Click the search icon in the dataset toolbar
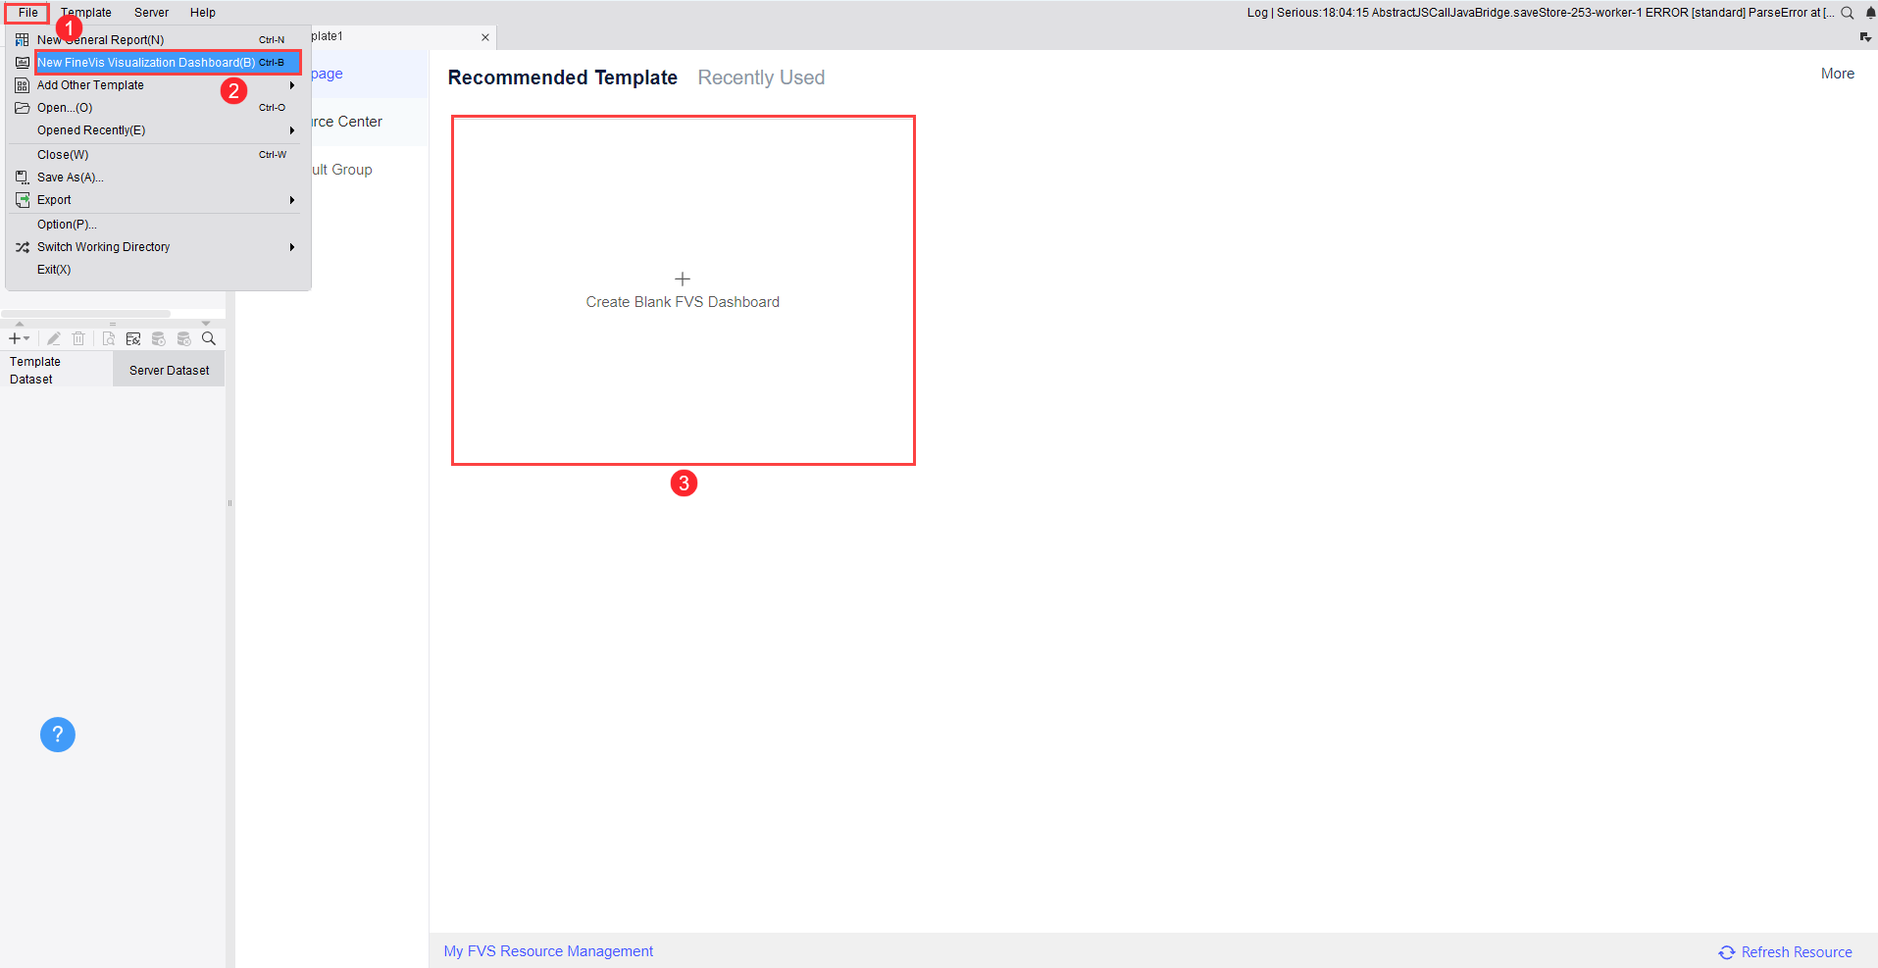 click(x=209, y=338)
